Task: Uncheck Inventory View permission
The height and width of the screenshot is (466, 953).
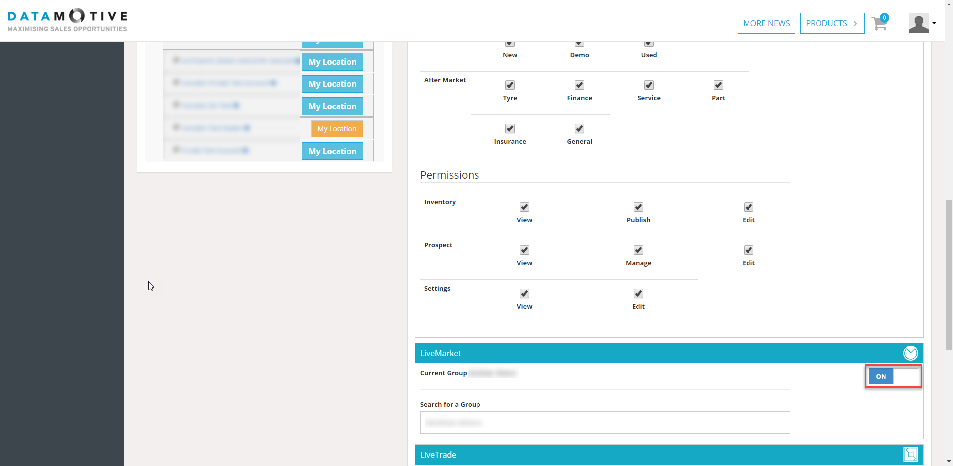Action: click(x=524, y=207)
